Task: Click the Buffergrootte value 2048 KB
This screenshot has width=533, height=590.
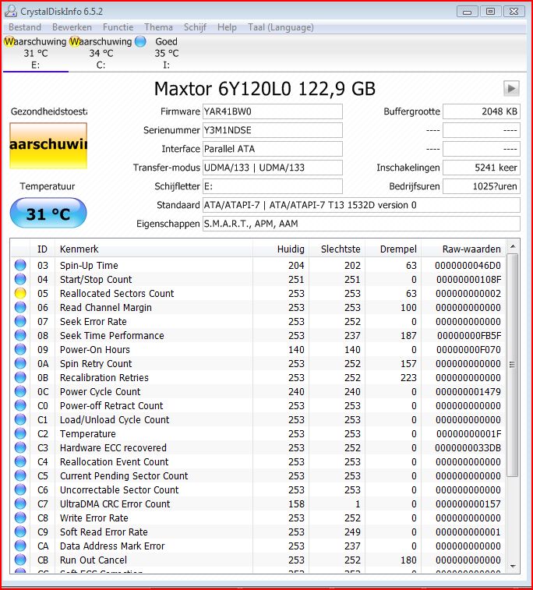Action: coord(482,111)
